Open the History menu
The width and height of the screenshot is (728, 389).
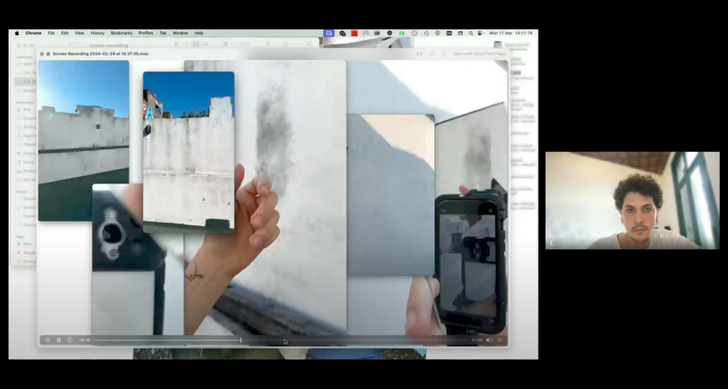click(x=97, y=34)
